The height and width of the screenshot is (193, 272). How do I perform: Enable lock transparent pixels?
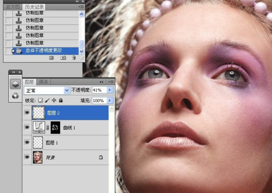point(40,101)
